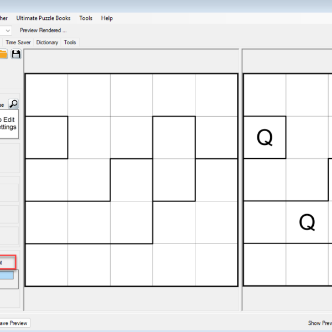Open the Tools menu in menu bar

[86, 18]
